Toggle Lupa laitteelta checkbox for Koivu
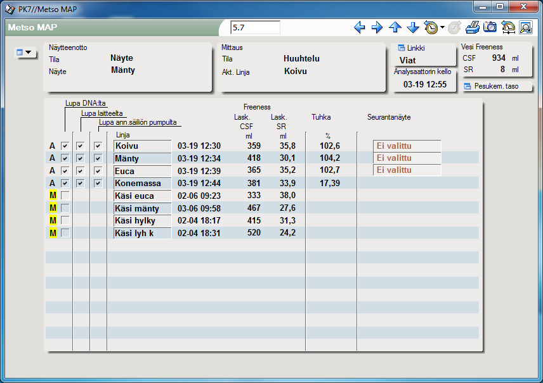The image size is (543, 383). (80, 146)
